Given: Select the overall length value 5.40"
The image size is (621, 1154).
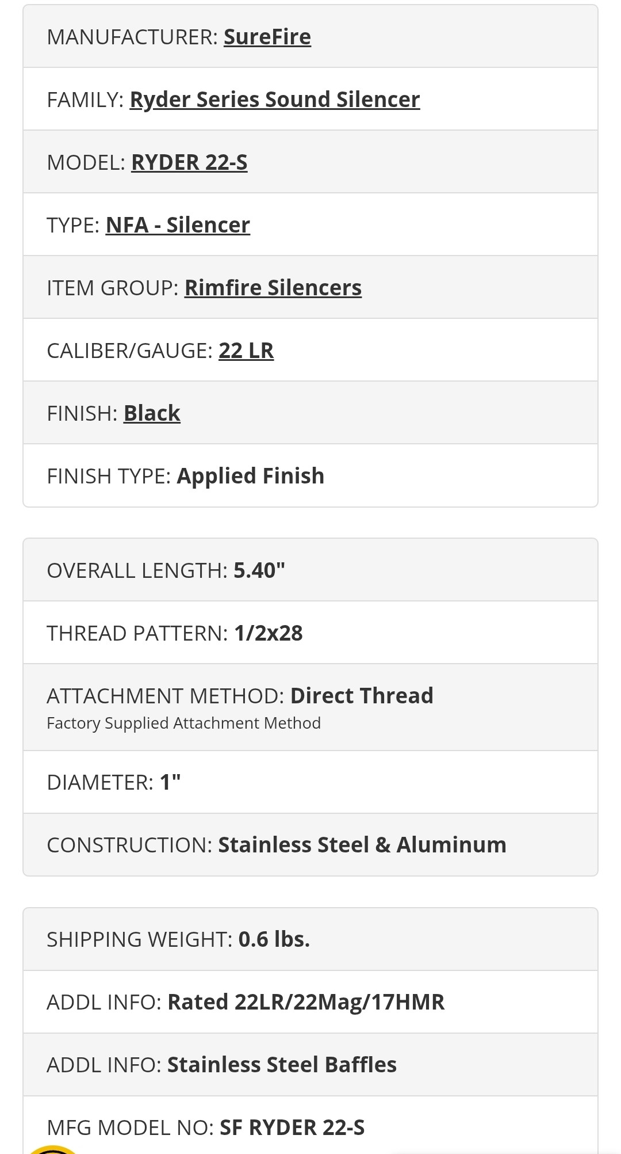Looking at the screenshot, I should (259, 570).
